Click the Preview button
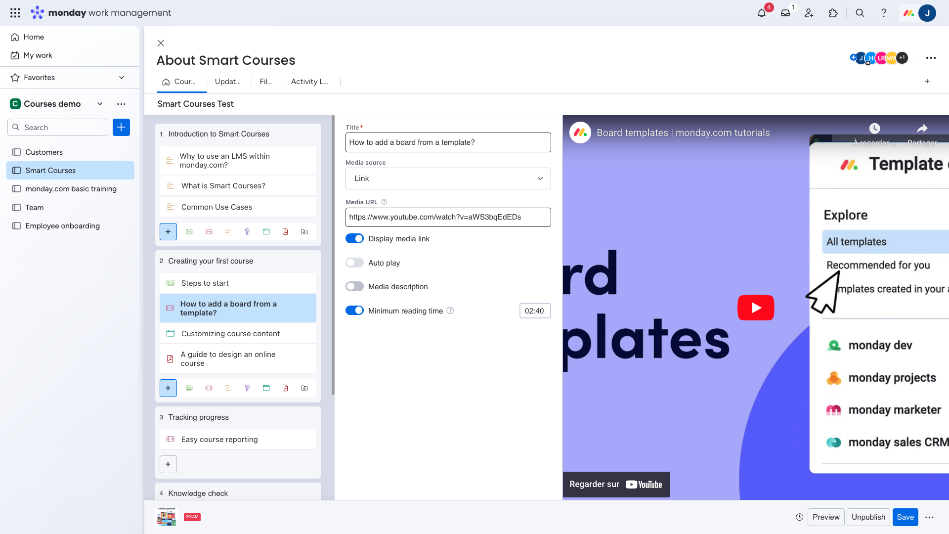949x534 pixels. pyautogui.click(x=826, y=517)
